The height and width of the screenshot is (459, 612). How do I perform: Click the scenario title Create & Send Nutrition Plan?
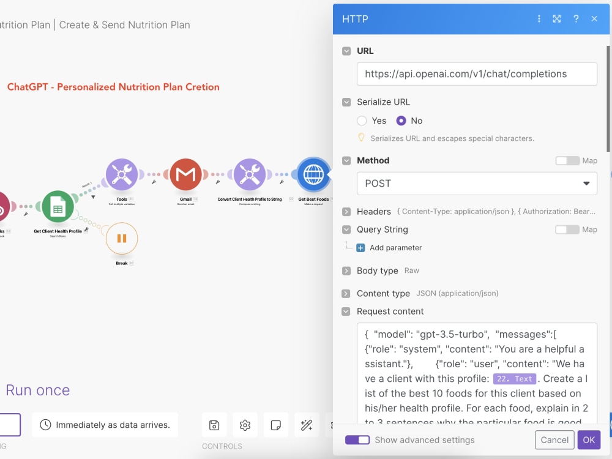[124, 25]
